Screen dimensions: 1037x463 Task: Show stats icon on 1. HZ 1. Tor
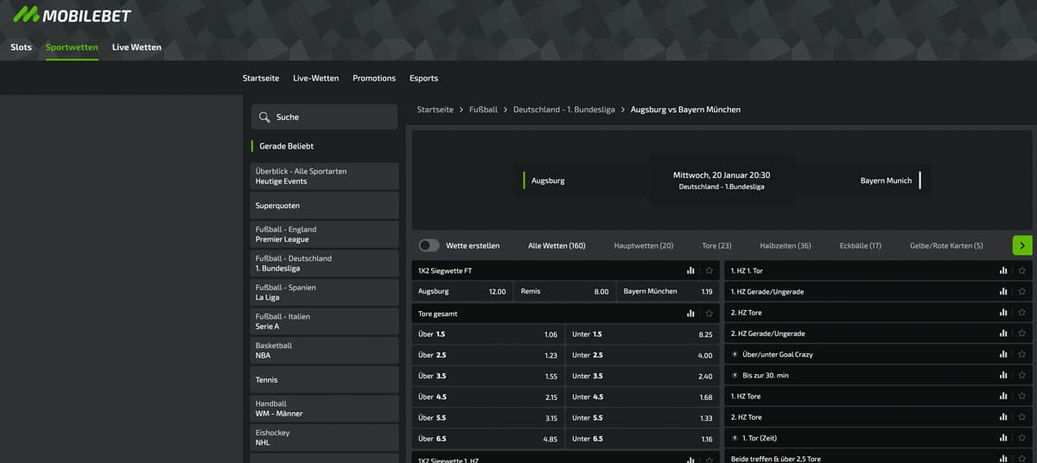(x=1003, y=270)
